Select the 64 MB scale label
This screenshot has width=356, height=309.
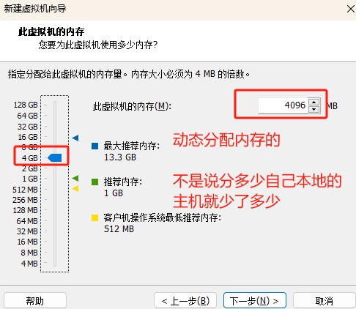[x=27, y=221]
